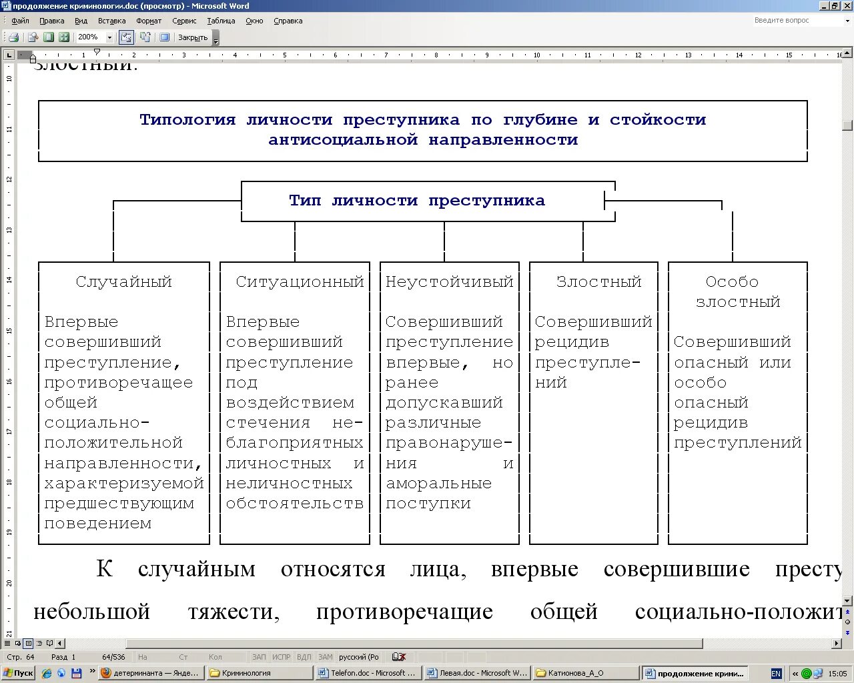Collapse the system tray with double-arrow chevron
The height and width of the screenshot is (683, 854).
tap(795, 672)
